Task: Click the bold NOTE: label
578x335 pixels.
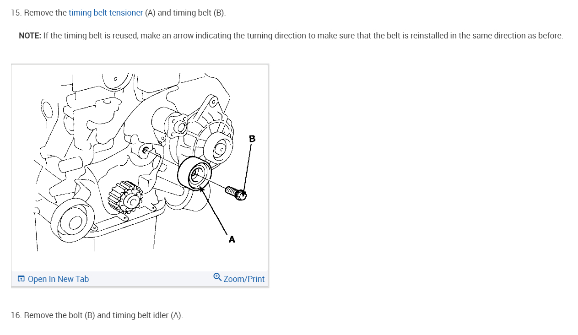Action: point(30,36)
